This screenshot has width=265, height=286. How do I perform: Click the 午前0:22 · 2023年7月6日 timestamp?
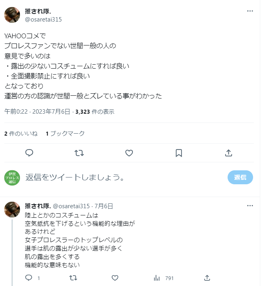pos(37,111)
